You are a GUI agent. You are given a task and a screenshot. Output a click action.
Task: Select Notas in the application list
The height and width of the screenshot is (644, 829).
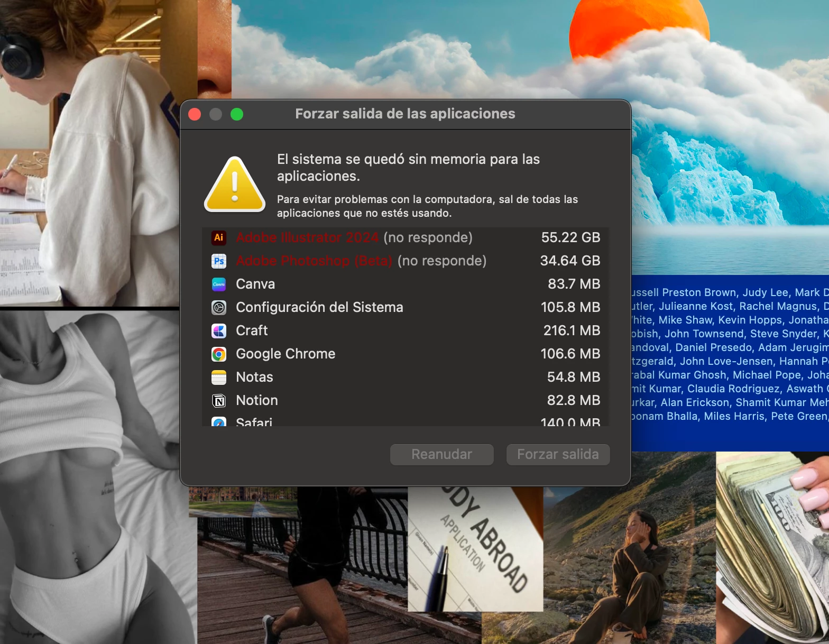406,377
